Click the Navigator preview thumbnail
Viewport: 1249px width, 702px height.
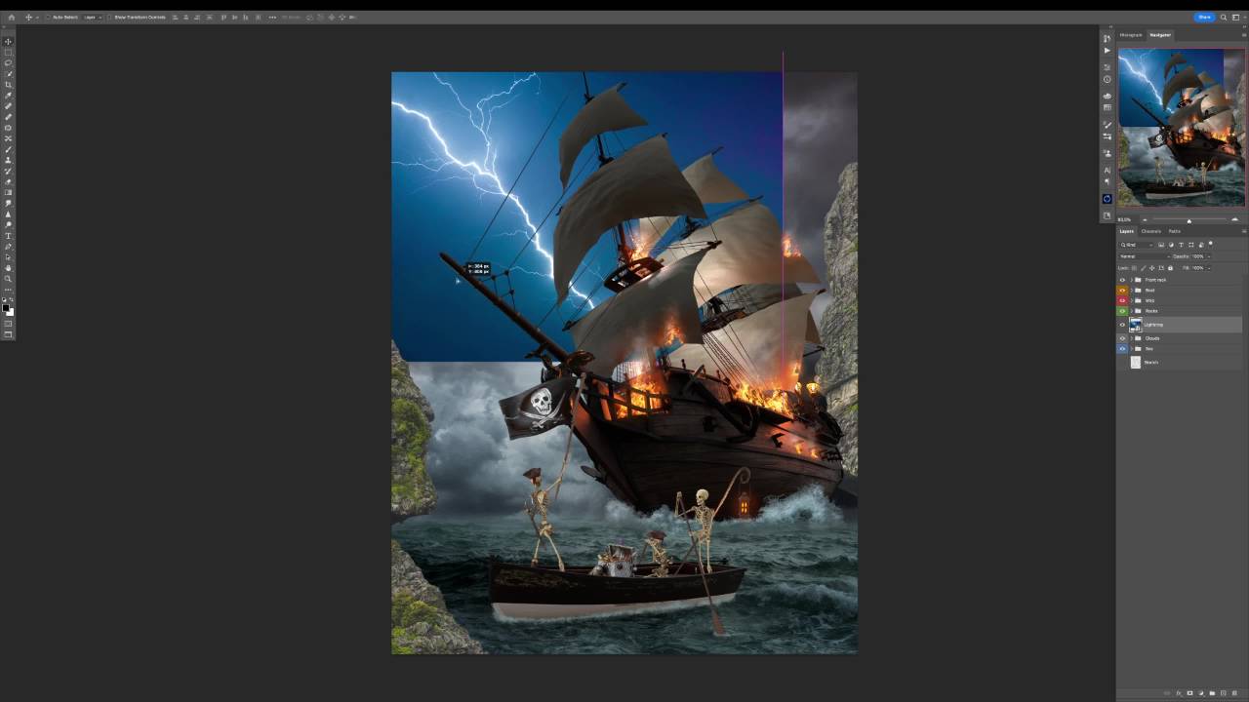point(1181,128)
